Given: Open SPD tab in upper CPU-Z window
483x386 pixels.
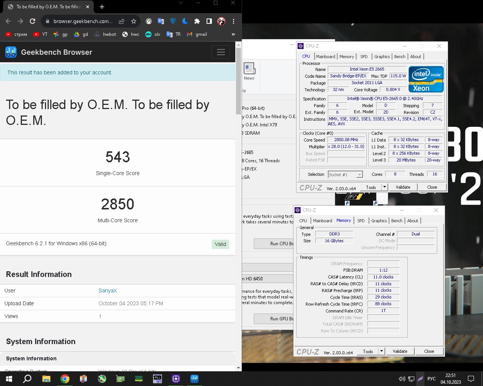Looking at the screenshot, I should tap(364, 57).
